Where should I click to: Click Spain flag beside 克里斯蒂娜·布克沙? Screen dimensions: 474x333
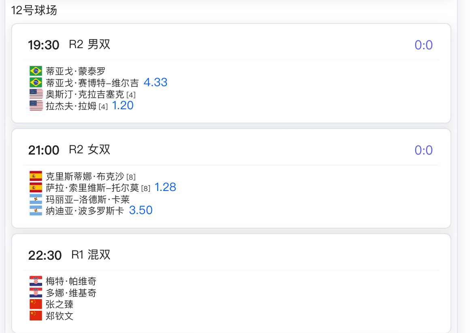coord(36,176)
